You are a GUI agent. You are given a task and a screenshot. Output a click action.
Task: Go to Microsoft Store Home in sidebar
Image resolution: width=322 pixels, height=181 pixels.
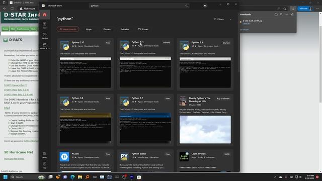pos(45,15)
